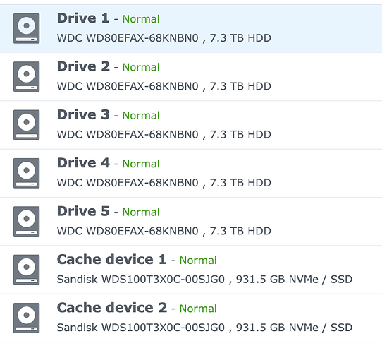Select the Cache device 1 title

112,260
